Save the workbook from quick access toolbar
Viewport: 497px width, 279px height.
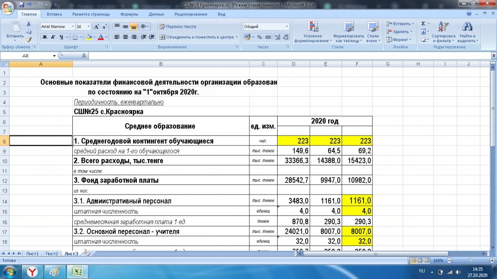[21, 5]
